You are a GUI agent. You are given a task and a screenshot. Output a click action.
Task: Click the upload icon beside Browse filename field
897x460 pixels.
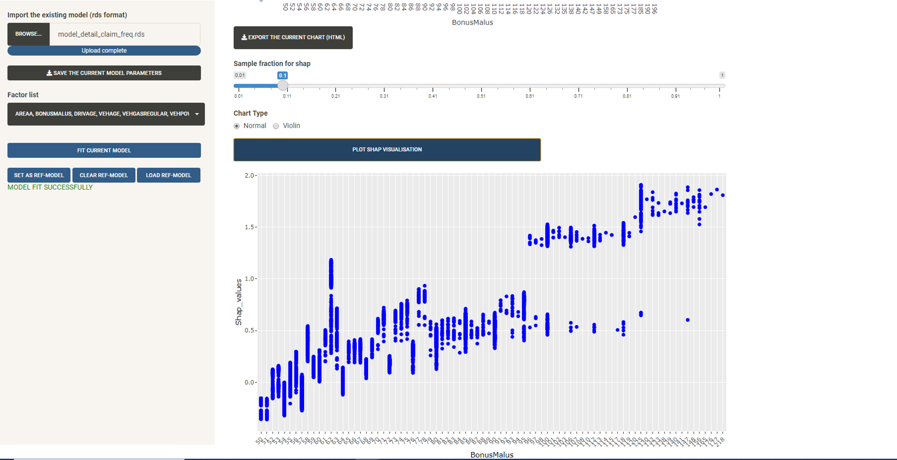point(28,34)
